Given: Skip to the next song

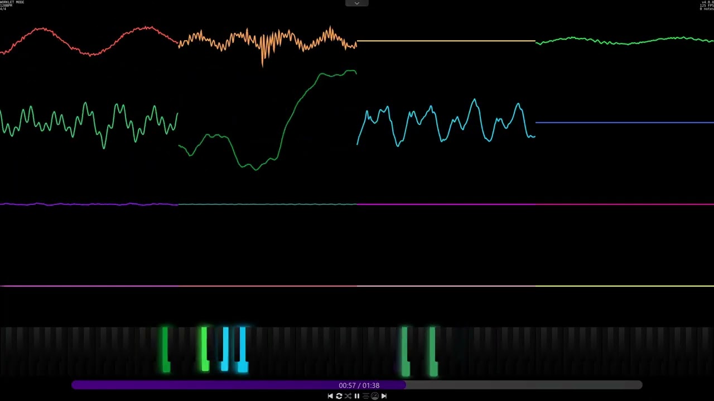Looking at the screenshot, I should coord(384,396).
